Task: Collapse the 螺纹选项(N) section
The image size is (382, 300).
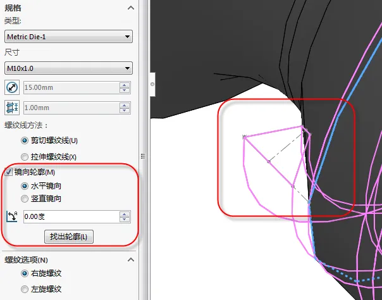Action: pos(131,259)
